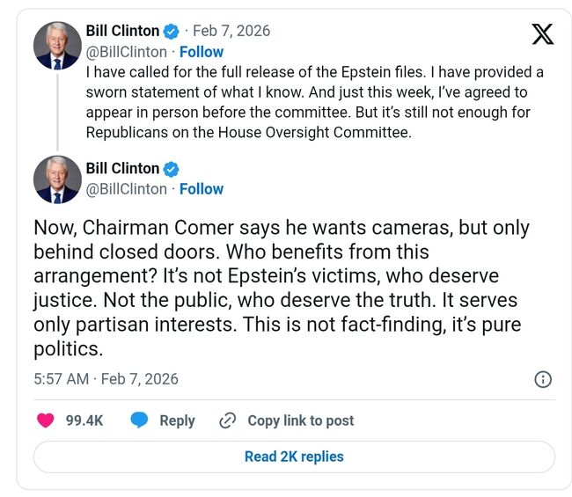The width and height of the screenshot is (572, 497).
Task: Click the blue reply bubble icon
Action: click(x=139, y=420)
